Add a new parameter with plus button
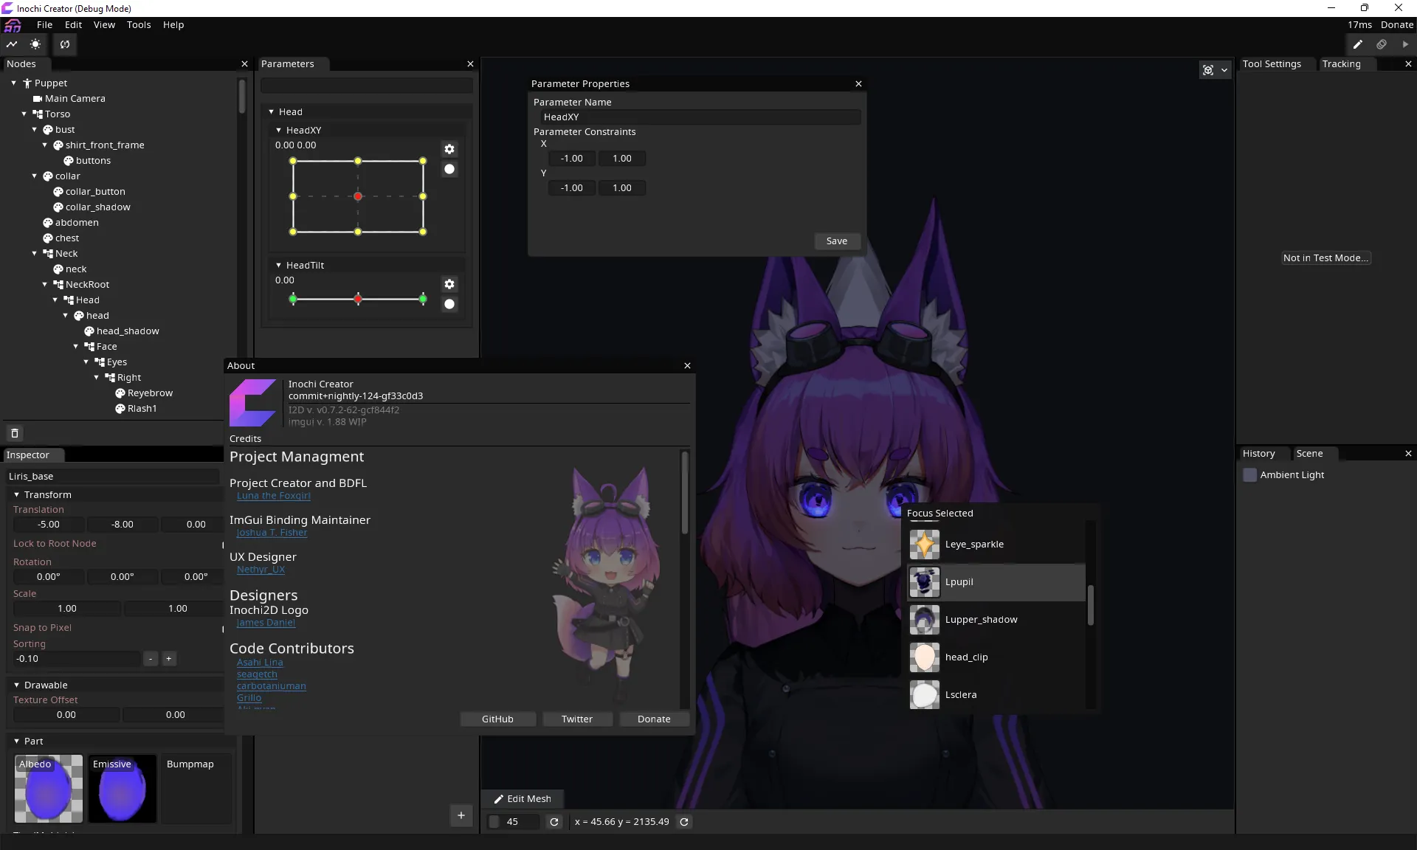 coord(461,815)
